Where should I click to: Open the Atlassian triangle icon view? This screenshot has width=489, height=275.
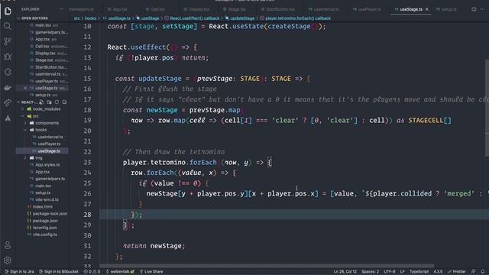pyautogui.click(x=8, y=118)
